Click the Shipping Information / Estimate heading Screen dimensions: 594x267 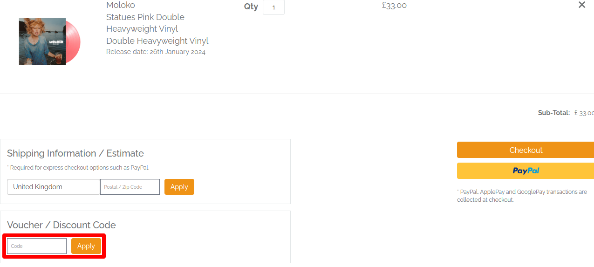[75, 153]
